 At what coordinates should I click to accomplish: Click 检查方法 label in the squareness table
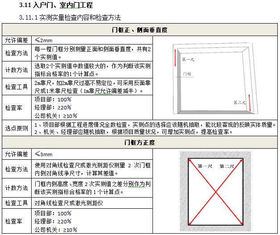16,169
